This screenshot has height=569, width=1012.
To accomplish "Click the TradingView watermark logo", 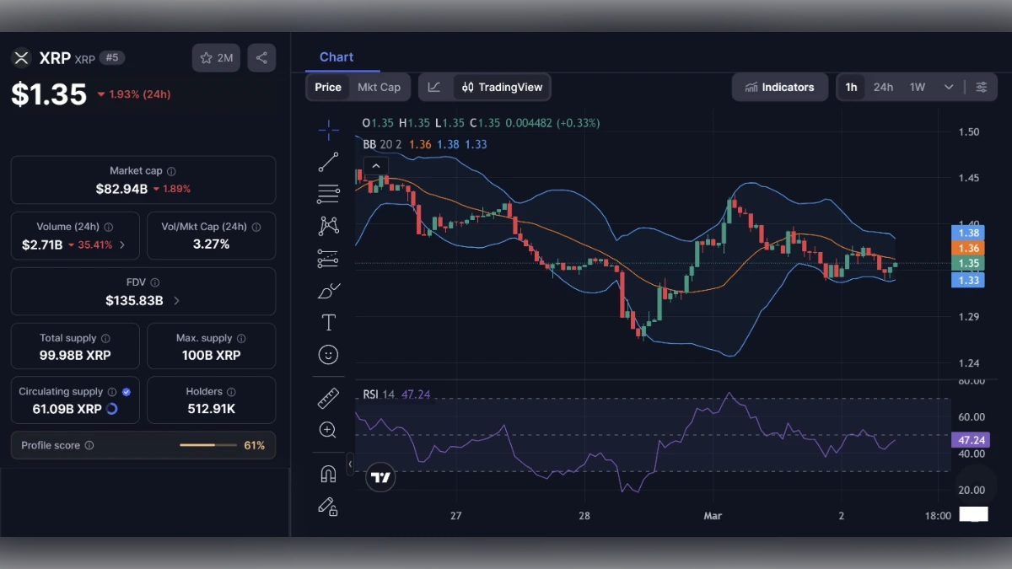I will [x=379, y=476].
